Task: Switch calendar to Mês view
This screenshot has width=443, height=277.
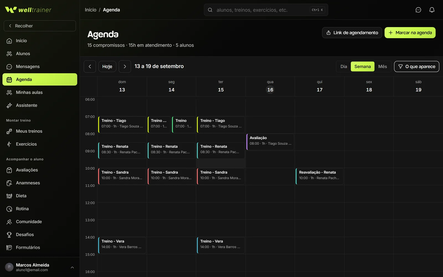Action: pos(383,66)
